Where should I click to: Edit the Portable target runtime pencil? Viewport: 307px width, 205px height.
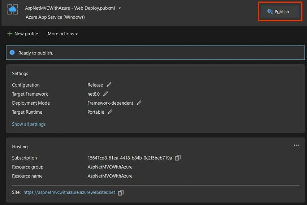110,112
